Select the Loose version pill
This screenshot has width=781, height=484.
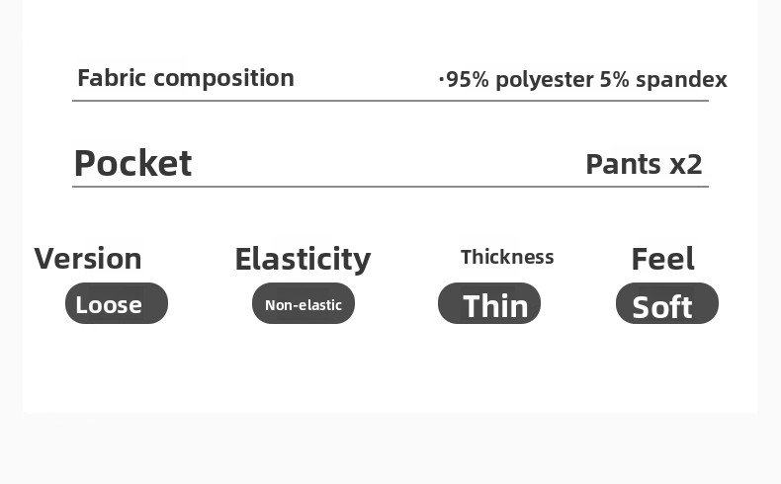pos(117,303)
